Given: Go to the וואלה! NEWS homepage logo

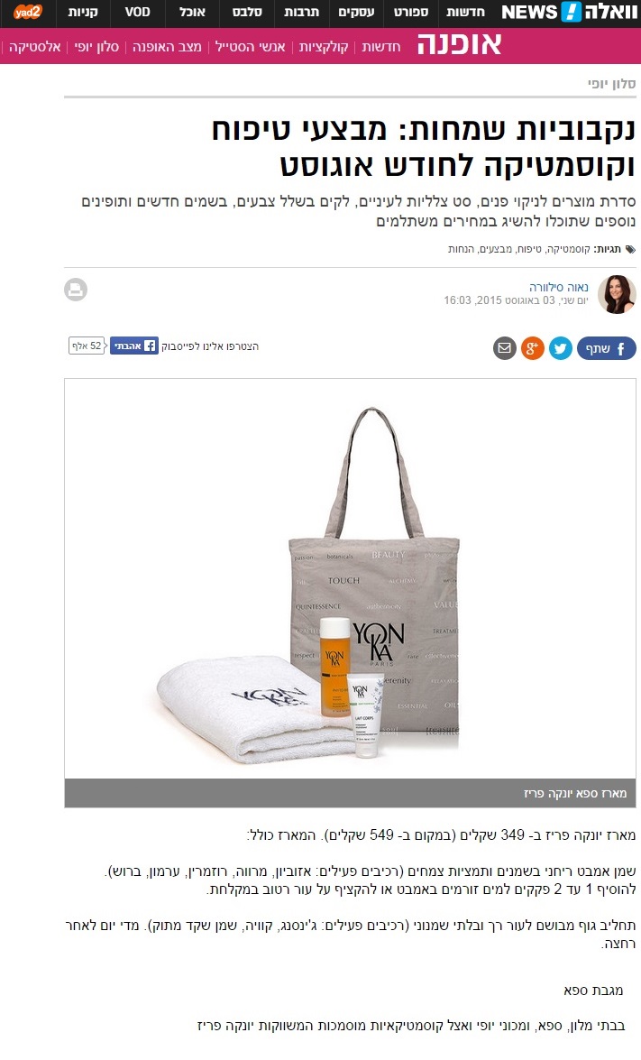Looking at the screenshot, I should (x=568, y=12).
